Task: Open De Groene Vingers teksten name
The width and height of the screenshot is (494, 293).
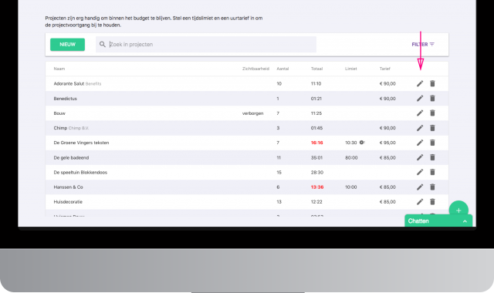Action: 81,143
